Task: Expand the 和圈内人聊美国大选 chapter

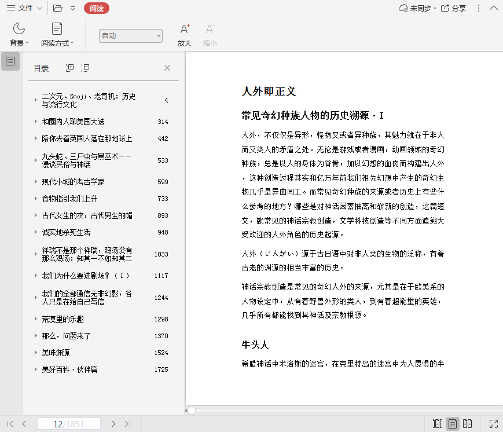Action: coord(36,122)
